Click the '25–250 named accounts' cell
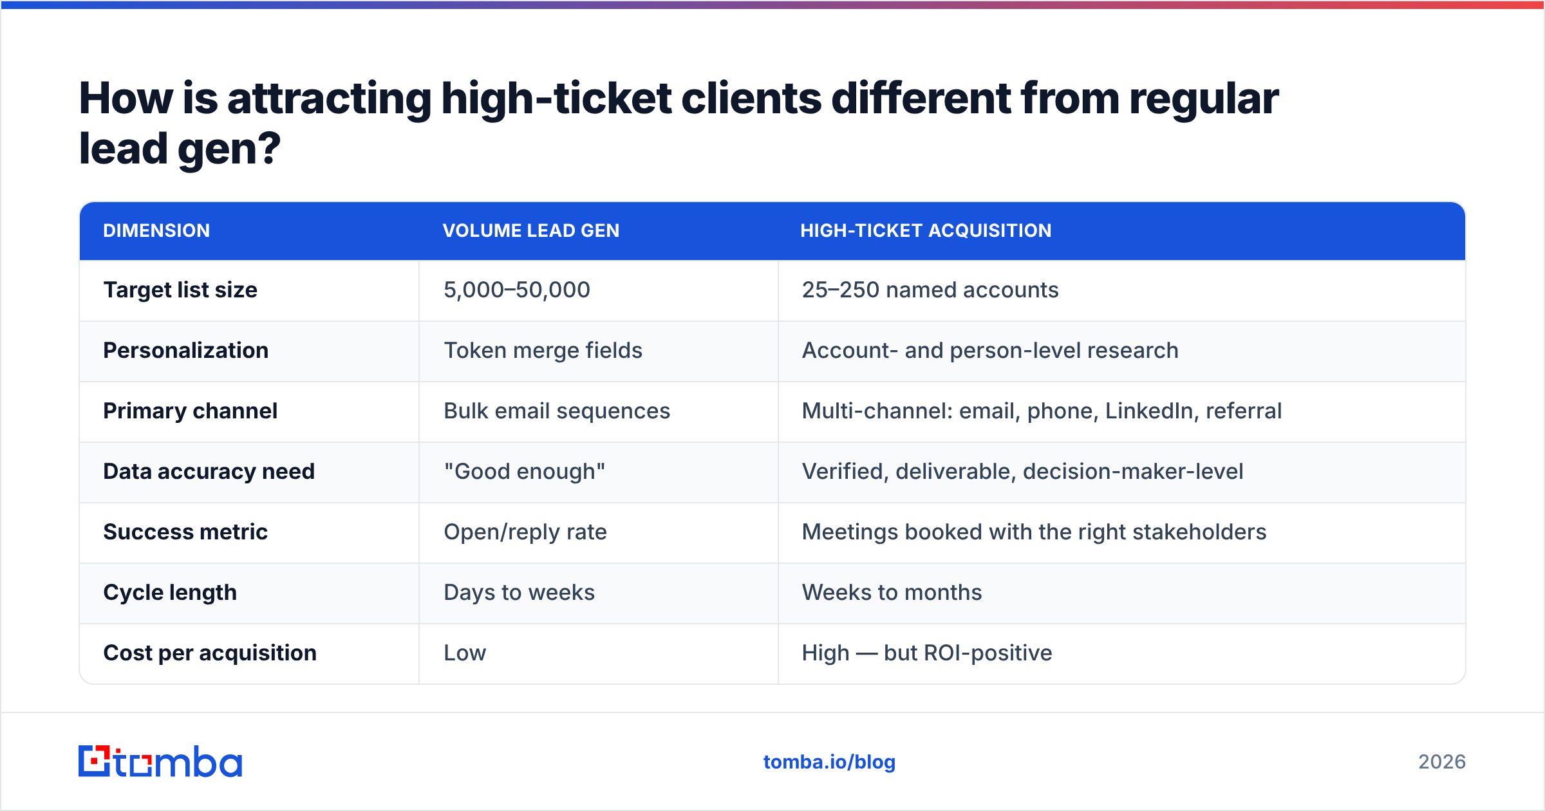The width and height of the screenshot is (1545, 811). click(930, 290)
